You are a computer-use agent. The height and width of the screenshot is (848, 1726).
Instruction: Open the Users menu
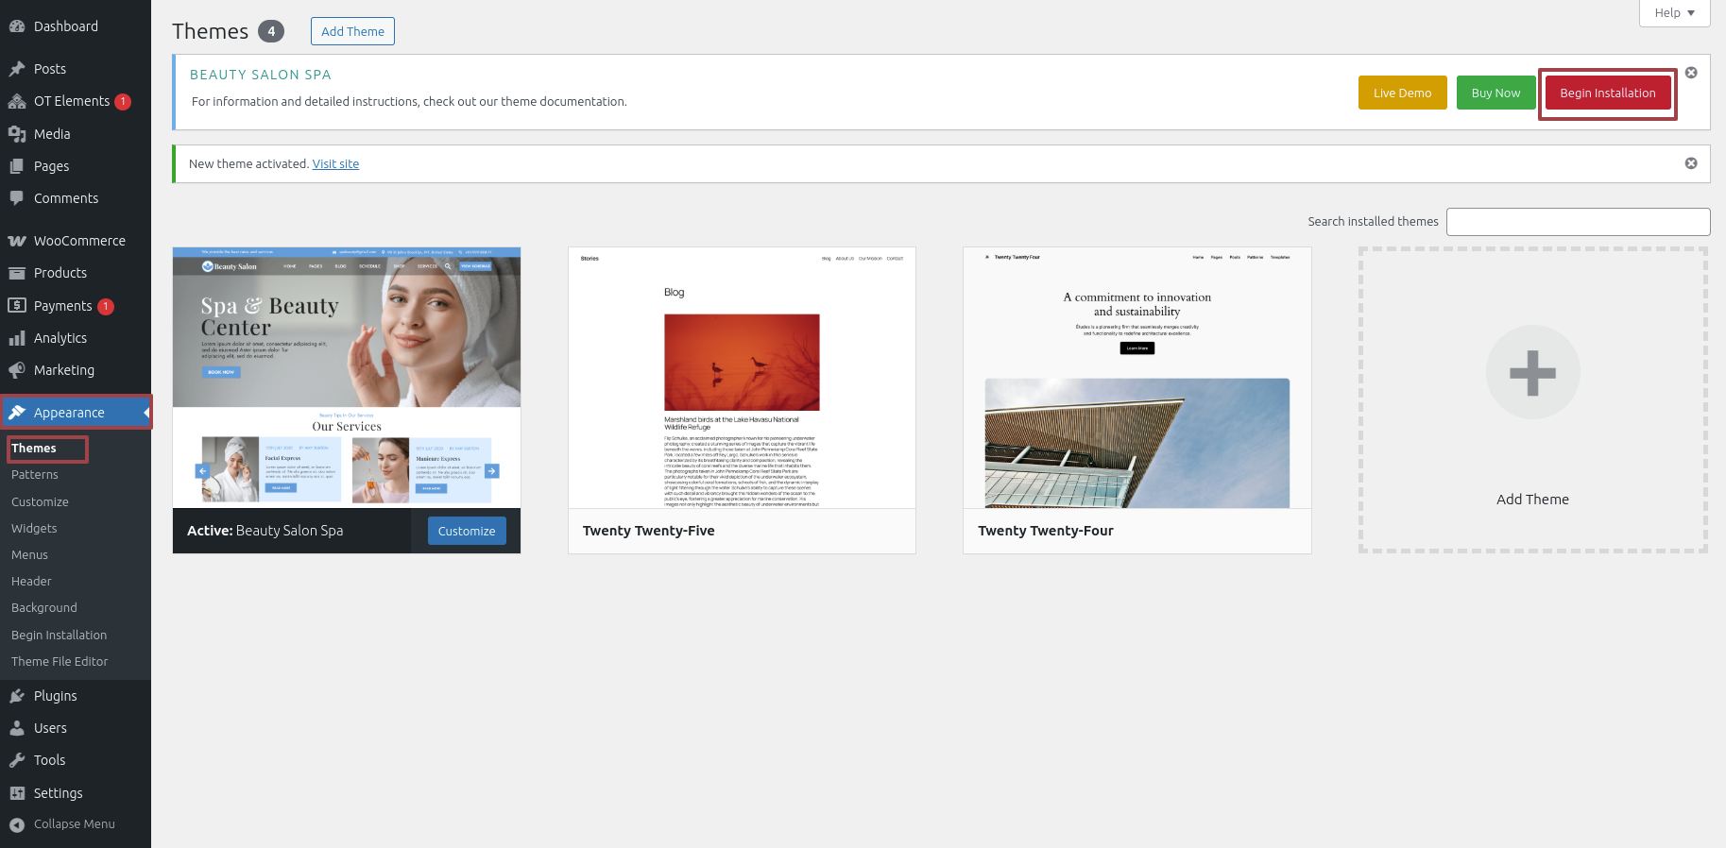click(x=76, y=728)
